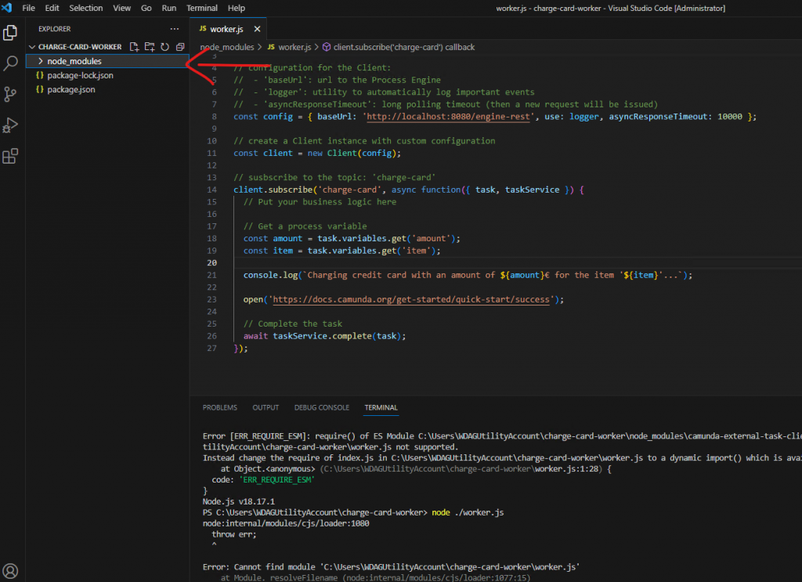Click '// Complete the task' comment
The image size is (802, 582).
293,324
